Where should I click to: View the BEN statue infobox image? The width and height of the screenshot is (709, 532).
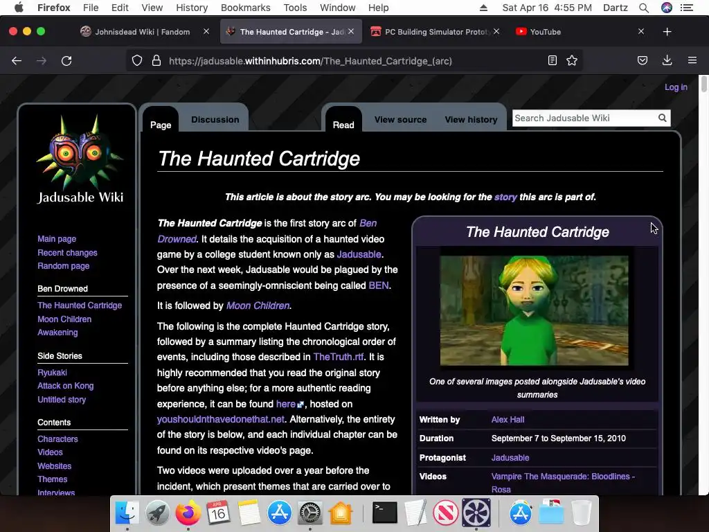tap(534, 310)
